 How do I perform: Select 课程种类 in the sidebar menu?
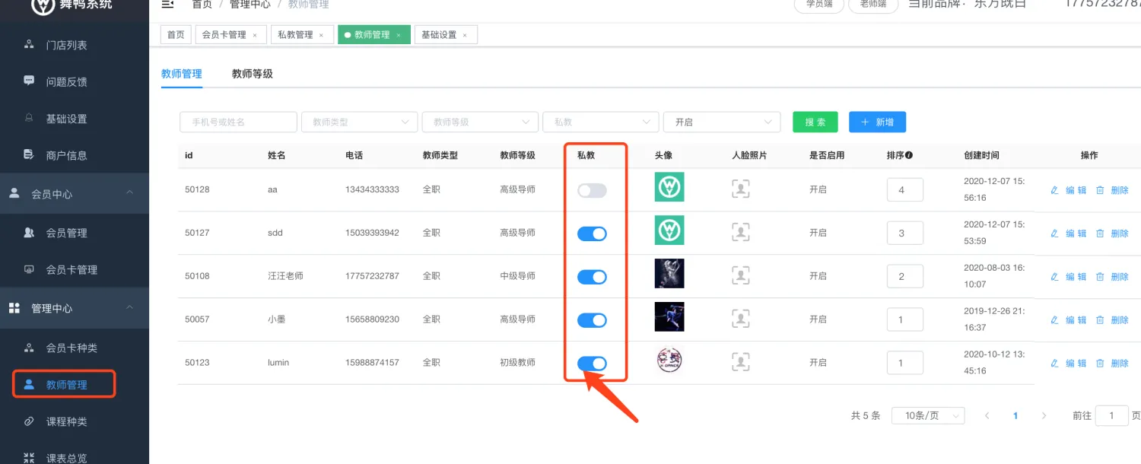point(66,421)
